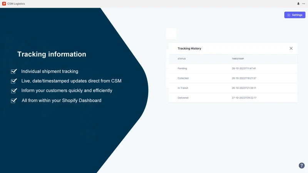The width and height of the screenshot is (308, 173).
Task: Click the CSM Logistics app logo icon
Action: point(4,3)
